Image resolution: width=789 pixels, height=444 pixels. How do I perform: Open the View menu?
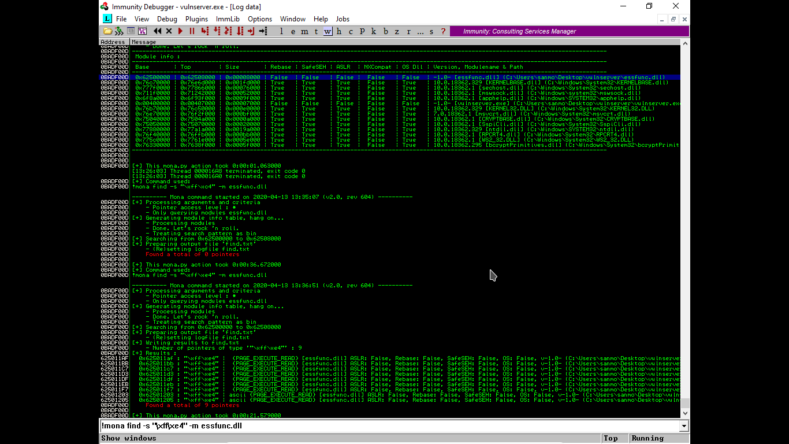(142, 19)
